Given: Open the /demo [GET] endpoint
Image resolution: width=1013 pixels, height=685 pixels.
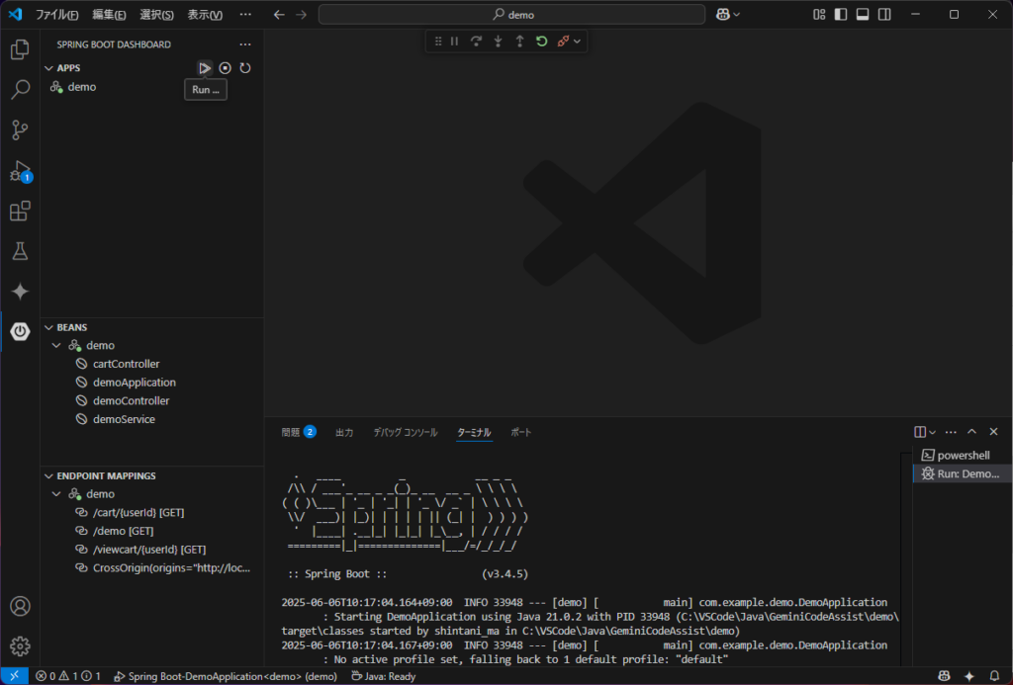Looking at the screenshot, I should (x=151, y=531).
